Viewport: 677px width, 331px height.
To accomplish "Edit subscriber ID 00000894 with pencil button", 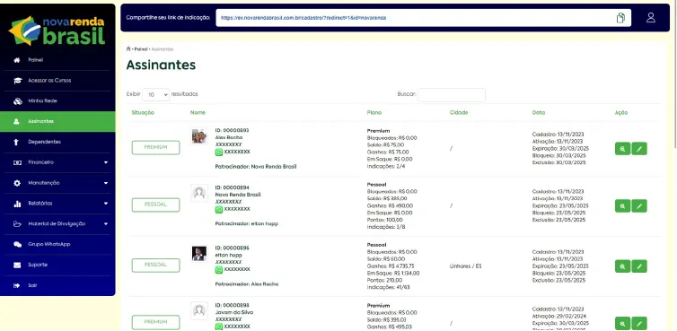I will [639, 205].
